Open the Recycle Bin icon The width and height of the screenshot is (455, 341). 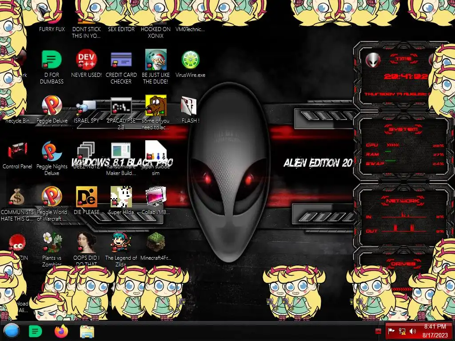[x=17, y=121]
